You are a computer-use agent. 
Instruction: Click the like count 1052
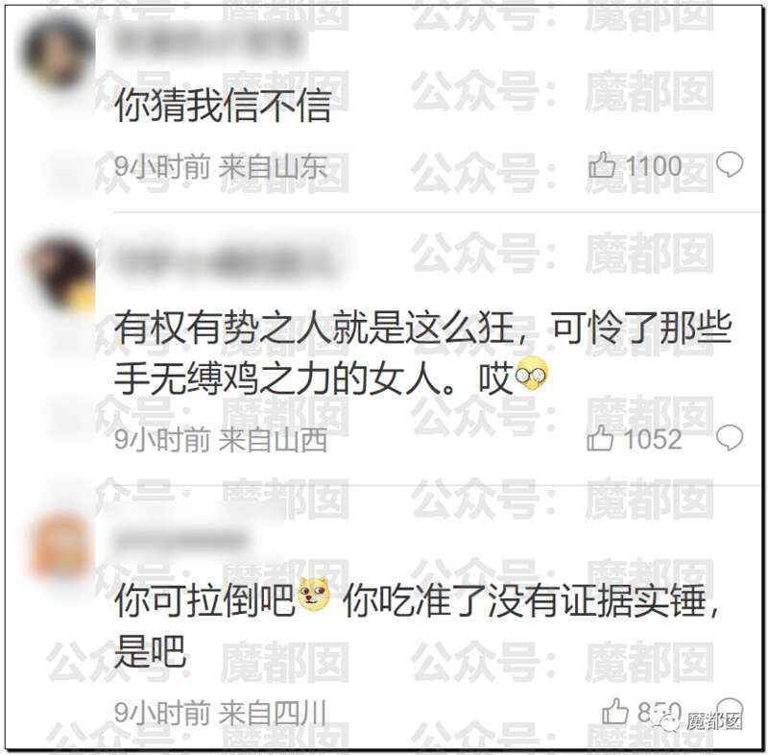pos(652,439)
